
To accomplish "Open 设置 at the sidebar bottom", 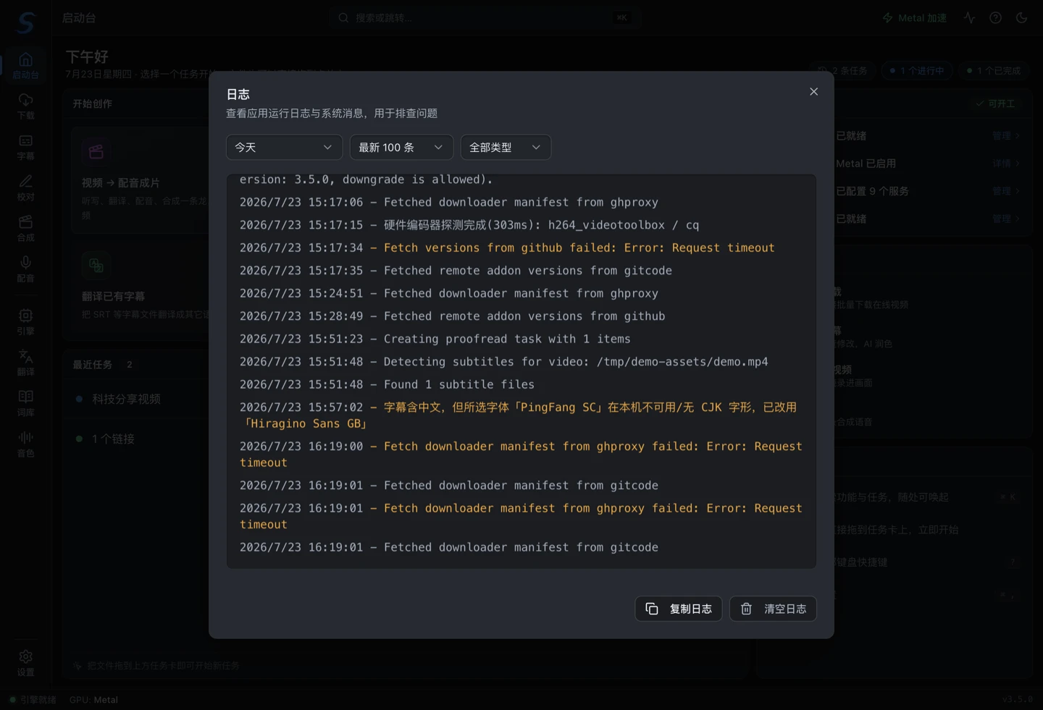I will point(25,662).
